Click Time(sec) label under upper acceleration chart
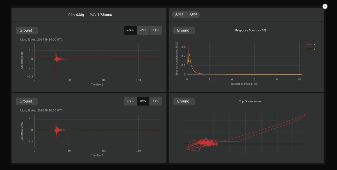337x170 pixels. (97, 84)
